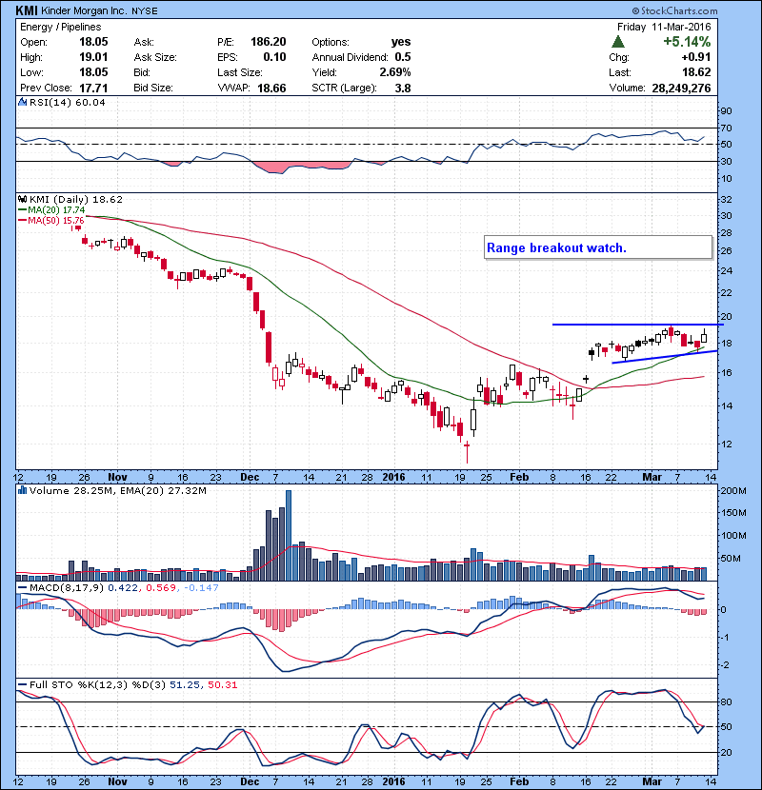Click the 50M volume axis label
Screen dimensions: 762x790
[731, 559]
